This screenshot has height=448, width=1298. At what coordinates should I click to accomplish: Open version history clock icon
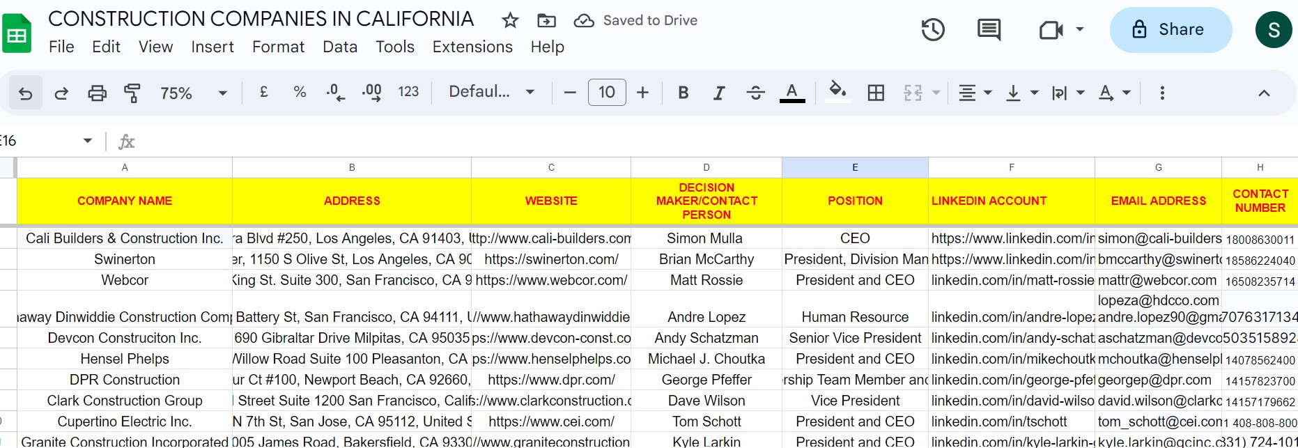pos(933,29)
